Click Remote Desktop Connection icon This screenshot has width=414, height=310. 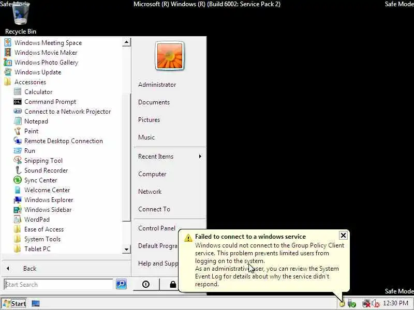pyautogui.click(x=18, y=141)
